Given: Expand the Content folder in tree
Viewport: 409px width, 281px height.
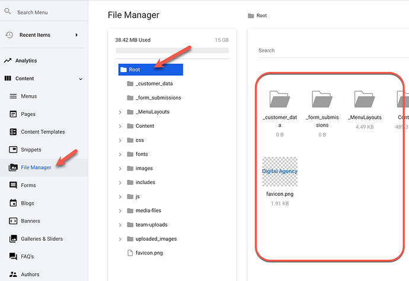Looking at the screenshot, I should (x=120, y=127).
